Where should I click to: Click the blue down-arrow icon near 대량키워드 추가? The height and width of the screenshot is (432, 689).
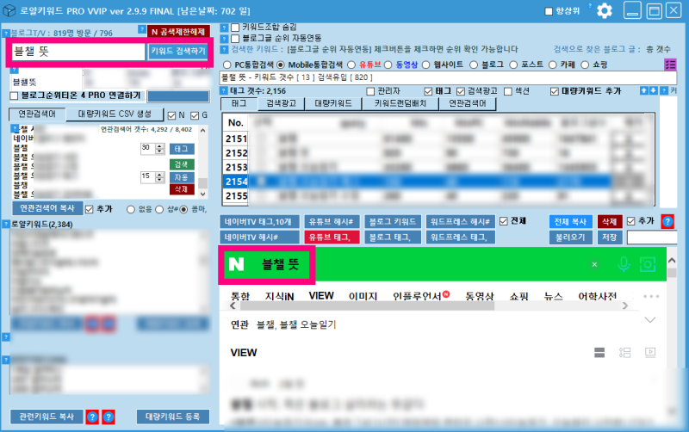[654, 90]
